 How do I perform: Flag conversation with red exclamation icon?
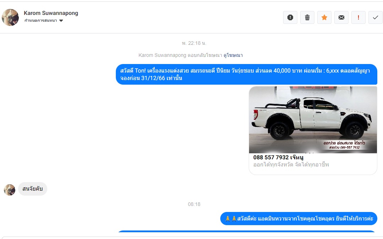point(358,17)
